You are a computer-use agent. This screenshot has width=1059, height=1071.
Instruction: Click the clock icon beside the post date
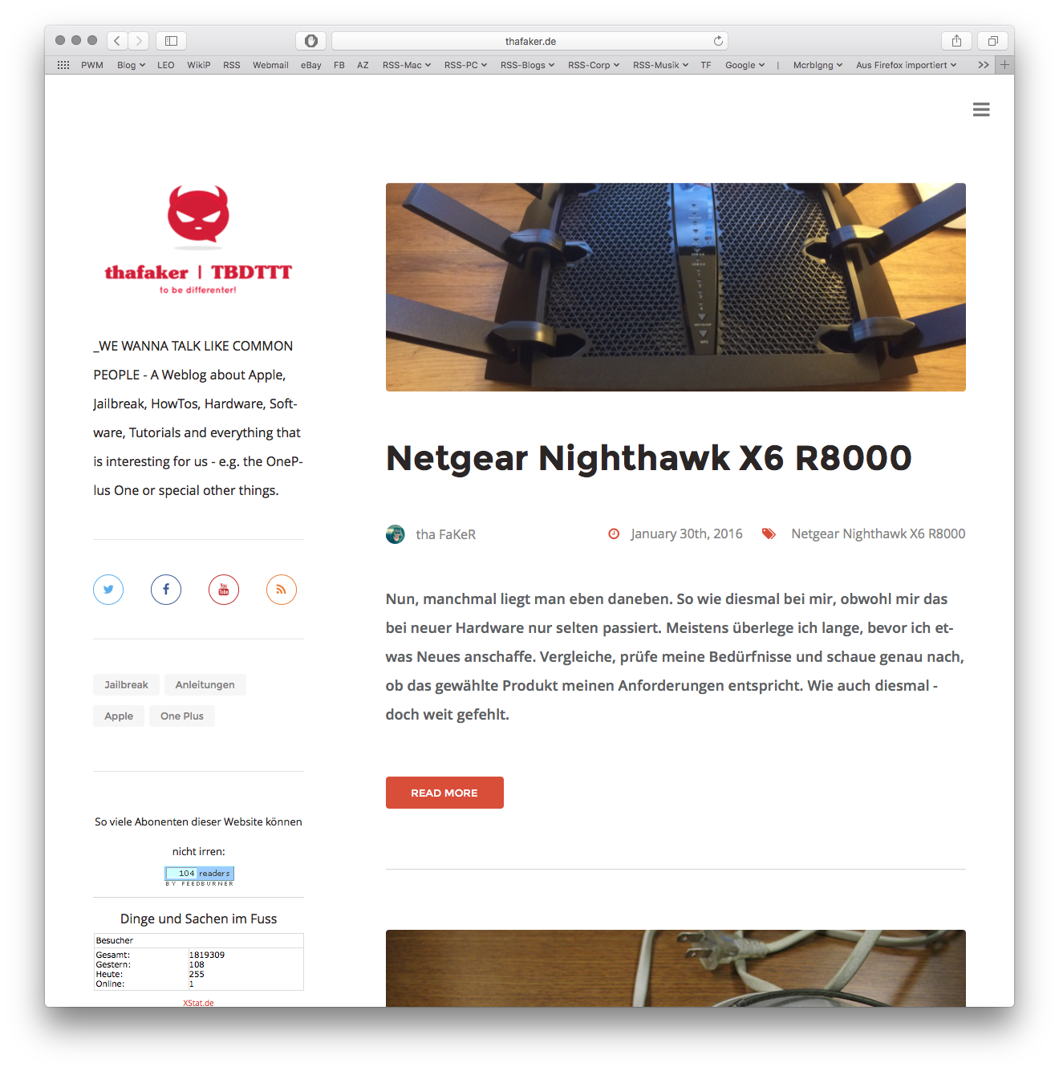614,533
